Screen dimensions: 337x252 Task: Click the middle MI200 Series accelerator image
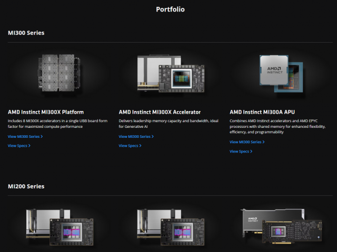click(171, 227)
